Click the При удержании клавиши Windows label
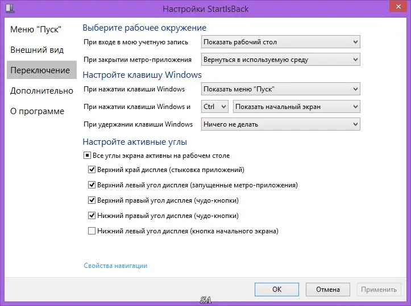This screenshot has height=306, width=411. click(x=138, y=124)
